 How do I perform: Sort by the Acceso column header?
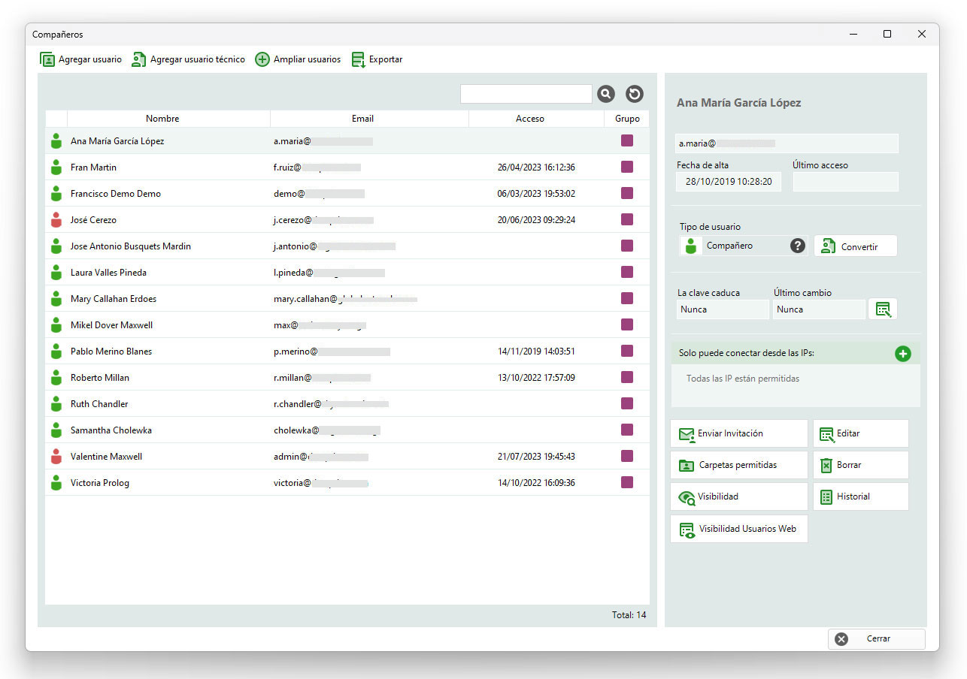pyautogui.click(x=536, y=119)
